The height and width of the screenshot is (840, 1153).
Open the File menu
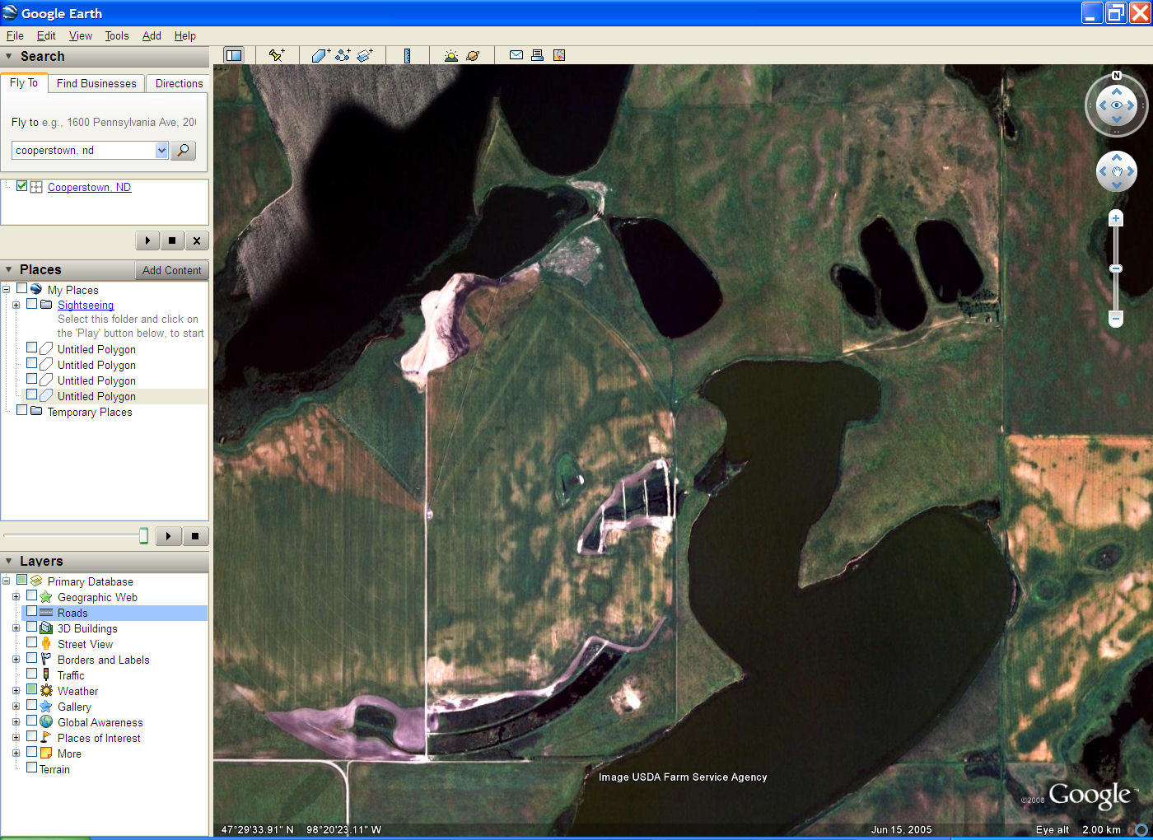pyautogui.click(x=15, y=35)
